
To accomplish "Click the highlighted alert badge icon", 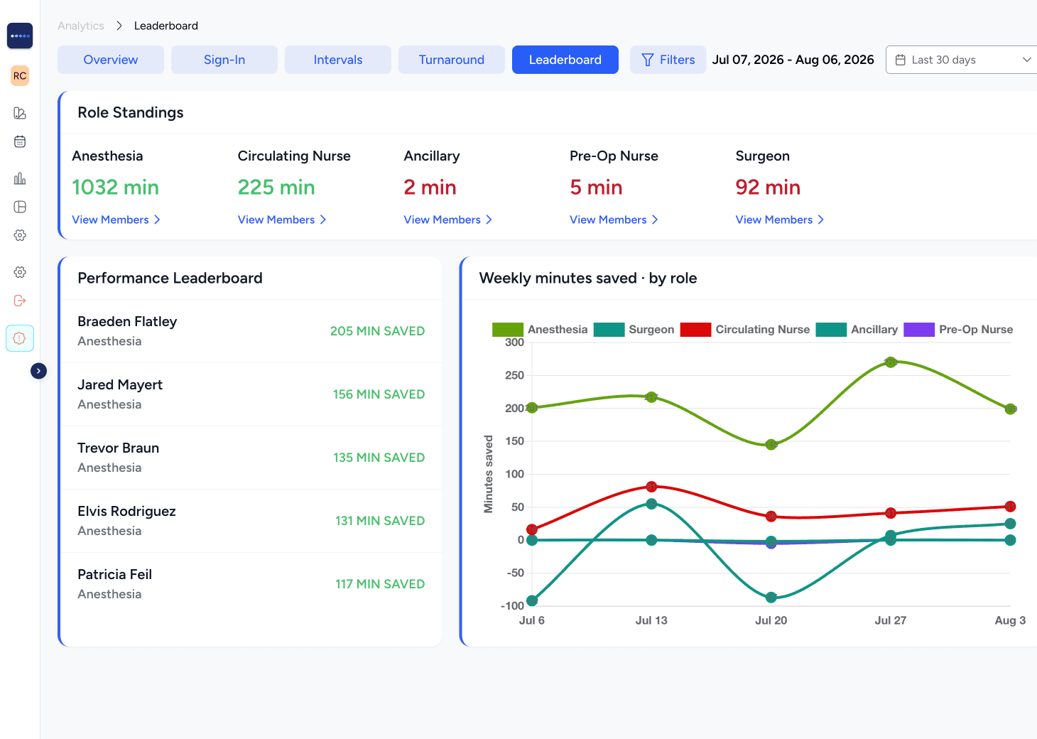I will (20, 338).
